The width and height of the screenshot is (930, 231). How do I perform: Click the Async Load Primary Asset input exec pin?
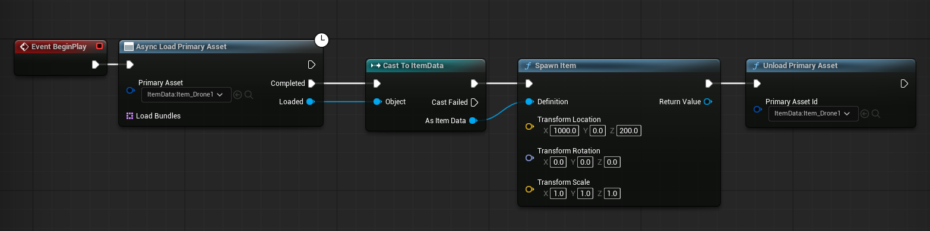[x=130, y=65]
